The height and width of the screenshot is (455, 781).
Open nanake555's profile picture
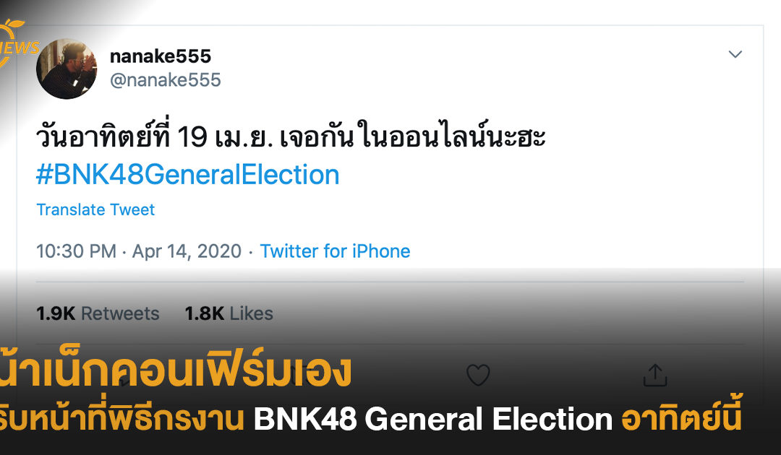(x=67, y=69)
